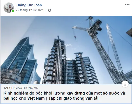
Task: Open the post timestamp 22 tháng 12 lúc 16:15
Action: click(x=30, y=10)
